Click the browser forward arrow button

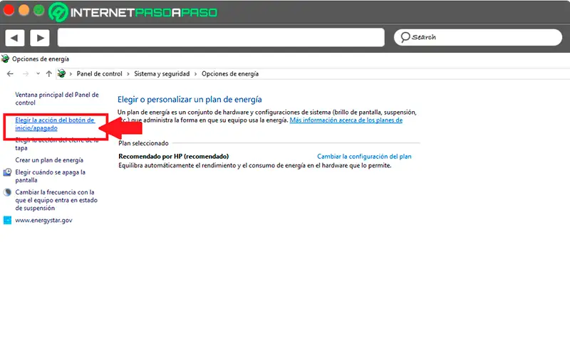(x=40, y=38)
